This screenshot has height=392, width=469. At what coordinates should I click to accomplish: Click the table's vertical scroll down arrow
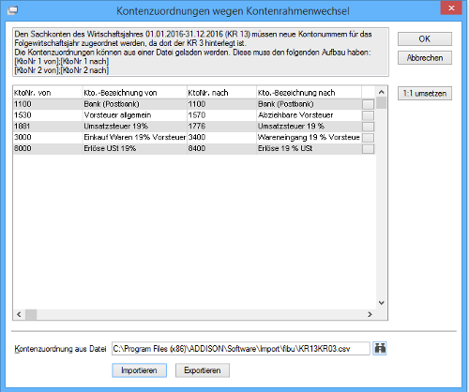click(x=381, y=303)
